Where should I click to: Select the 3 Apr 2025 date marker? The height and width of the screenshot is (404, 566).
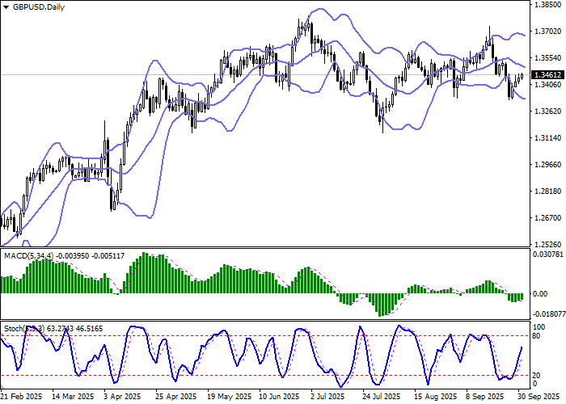pos(125,398)
